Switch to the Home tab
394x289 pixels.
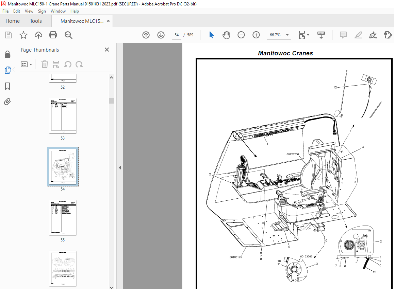click(x=13, y=21)
